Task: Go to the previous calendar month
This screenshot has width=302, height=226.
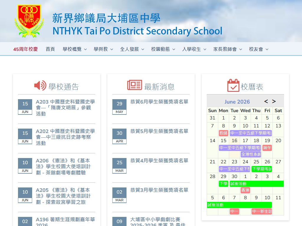Action: (x=266, y=101)
